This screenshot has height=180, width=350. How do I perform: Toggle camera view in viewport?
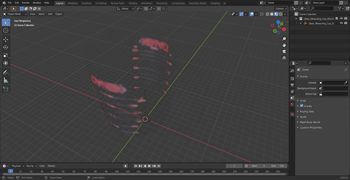[x=284, y=51]
